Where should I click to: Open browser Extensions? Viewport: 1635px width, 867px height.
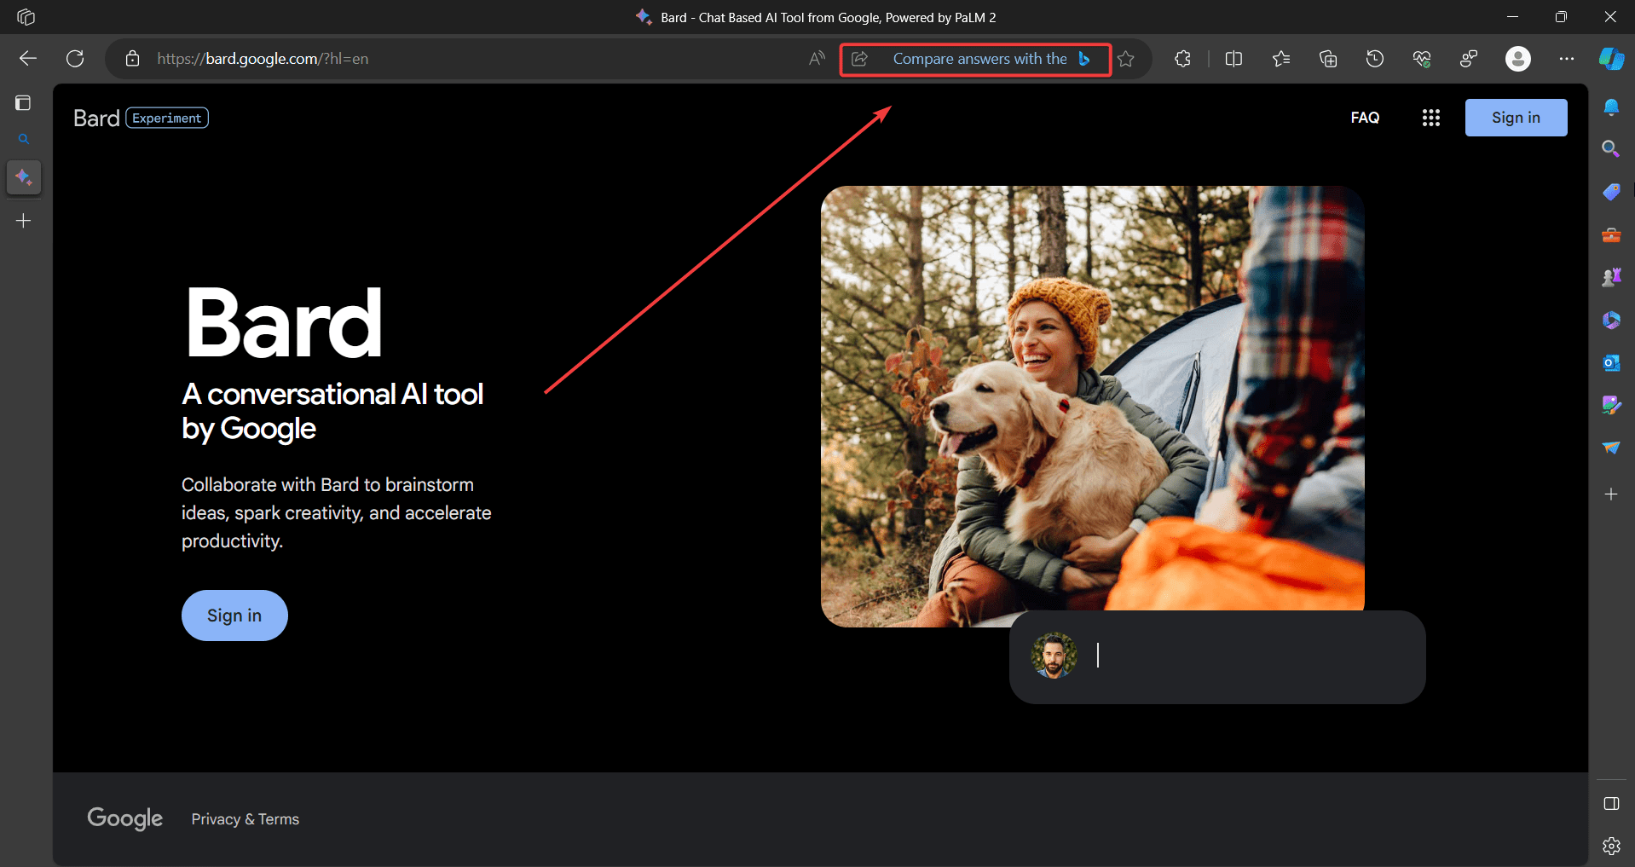pyautogui.click(x=1182, y=59)
